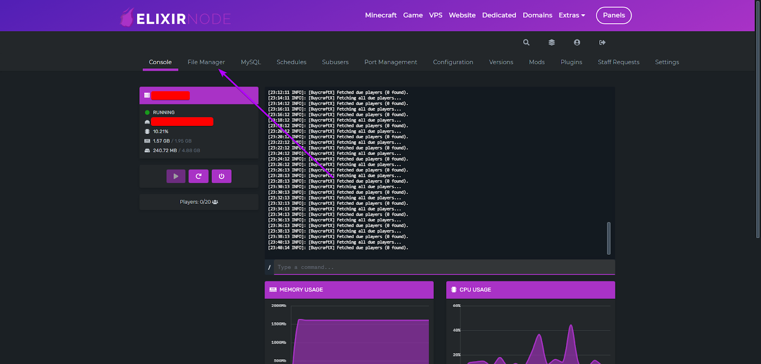Click the 1000Mb axis label
This screenshot has width=761, height=364.
pyautogui.click(x=279, y=343)
